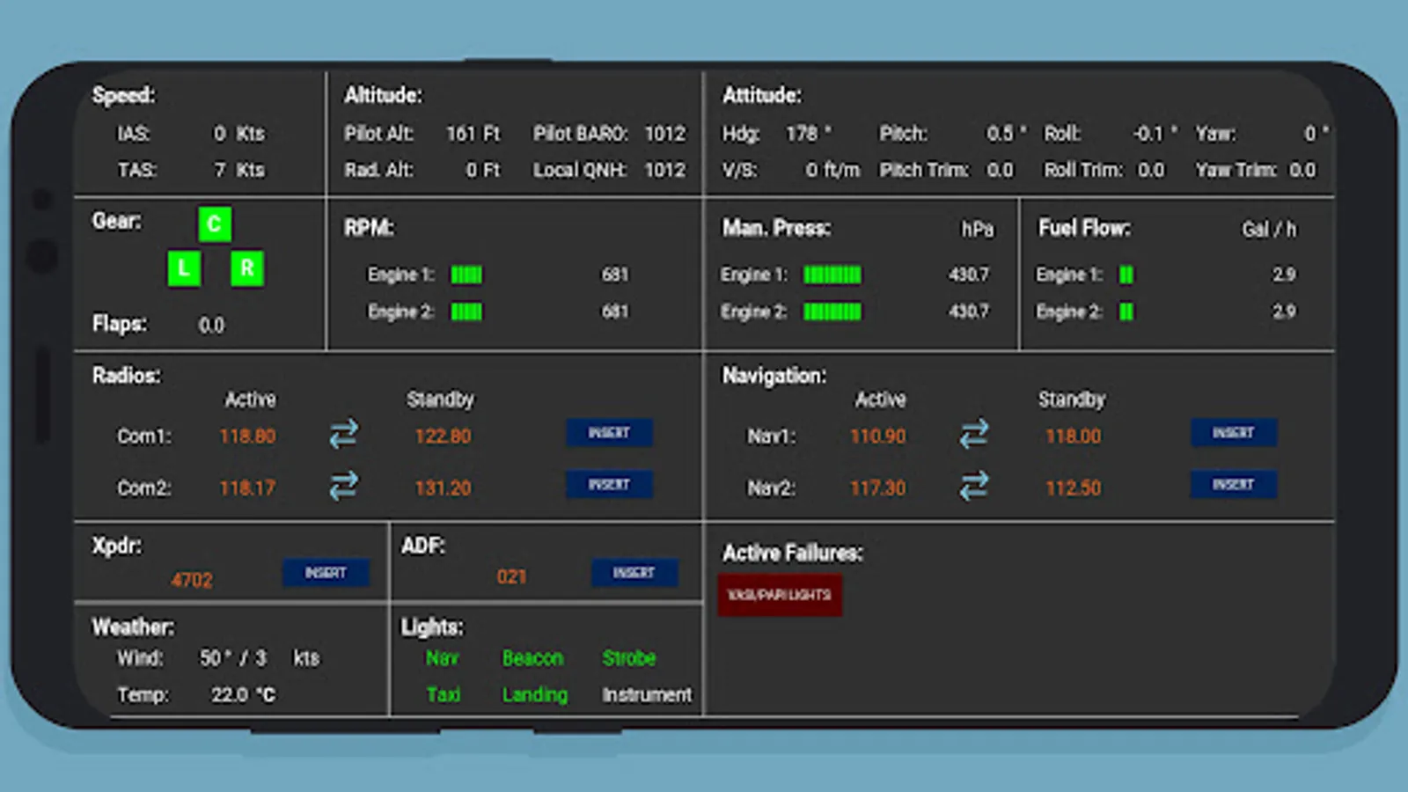This screenshot has height=792, width=1408.
Task: Swap Com1 active and standby frequencies
Action: click(x=343, y=434)
